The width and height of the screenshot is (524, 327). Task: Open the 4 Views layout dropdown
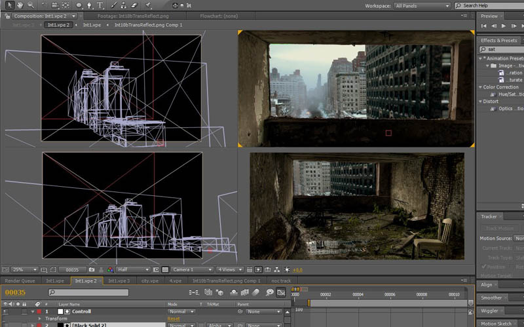[230, 269]
